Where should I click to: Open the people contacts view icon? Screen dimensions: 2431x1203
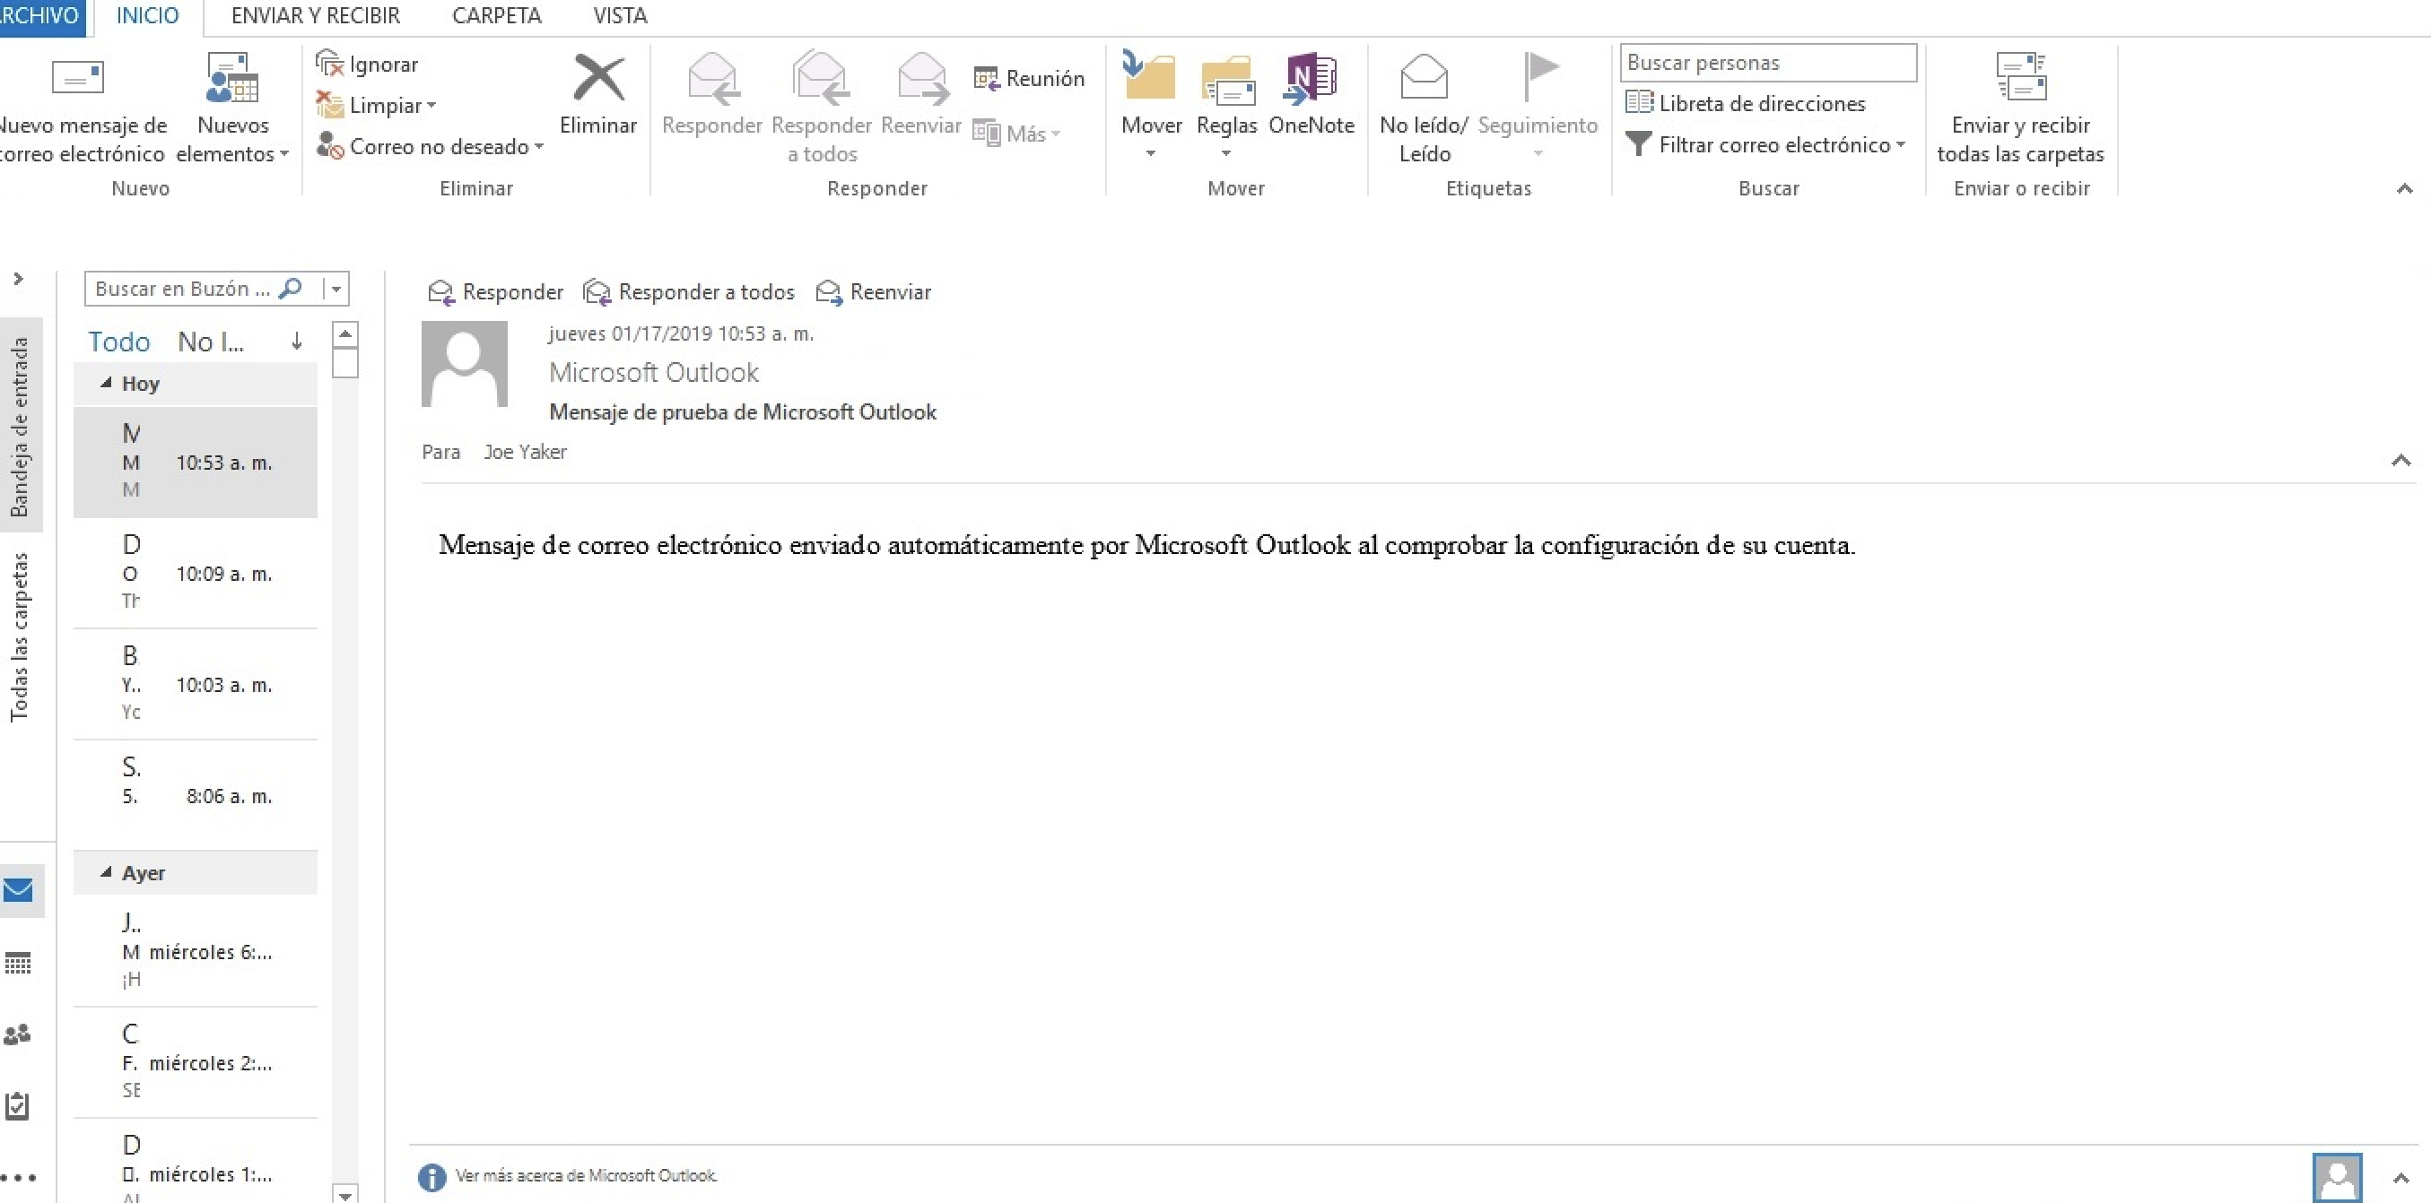point(18,1035)
